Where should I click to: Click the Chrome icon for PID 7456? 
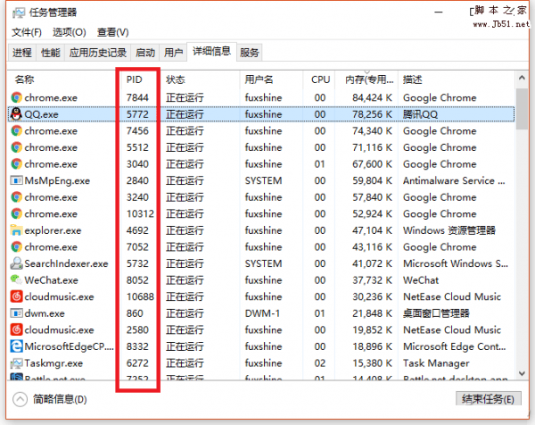click(x=16, y=131)
